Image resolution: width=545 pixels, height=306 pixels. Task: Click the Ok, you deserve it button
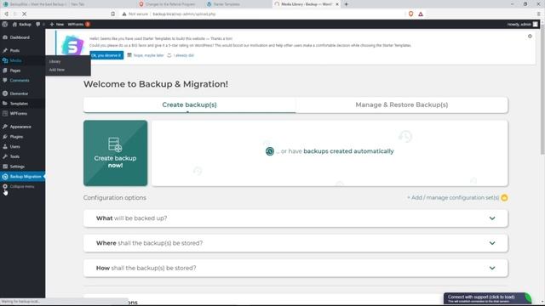click(x=106, y=55)
